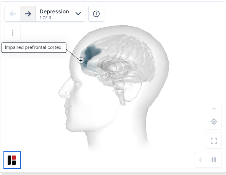The image size is (226, 175).
Task: Open the Depression chapter selector title
Action: pyautogui.click(x=54, y=11)
